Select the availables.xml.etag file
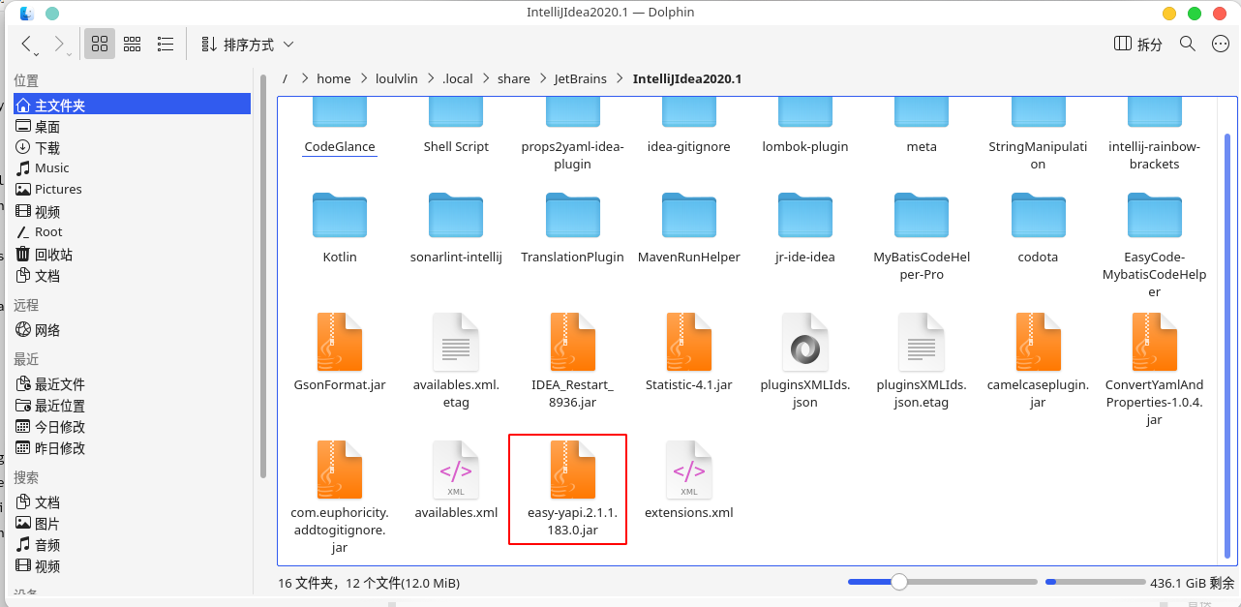 pyautogui.click(x=456, y=362)
